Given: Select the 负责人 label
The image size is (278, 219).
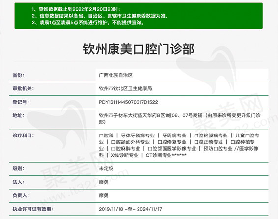Looking at the screenshot, I should [21, 195].
